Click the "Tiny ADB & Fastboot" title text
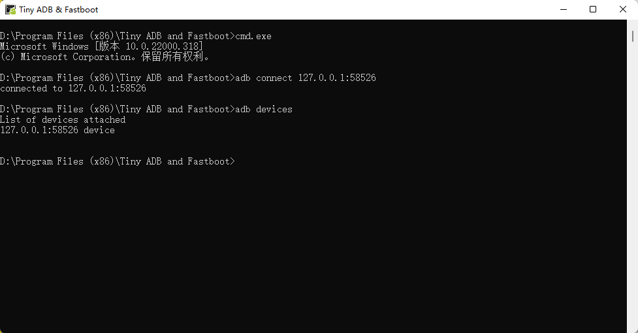This screenshot has height=333, width=638. click(x=59, y=10)
